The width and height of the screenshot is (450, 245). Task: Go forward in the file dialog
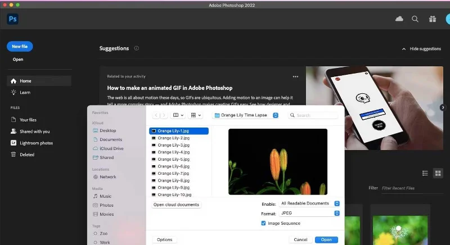click(164, 115)
